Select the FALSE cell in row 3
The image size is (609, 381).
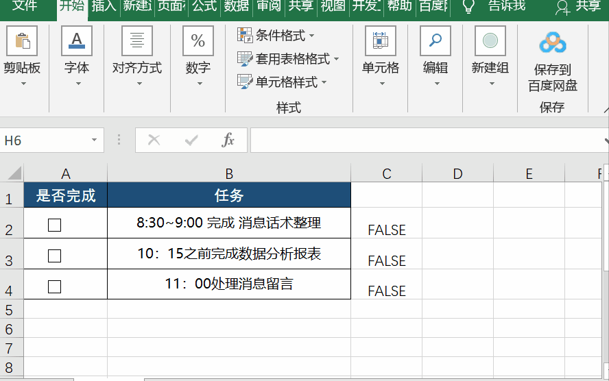click(x=386, y=254)
